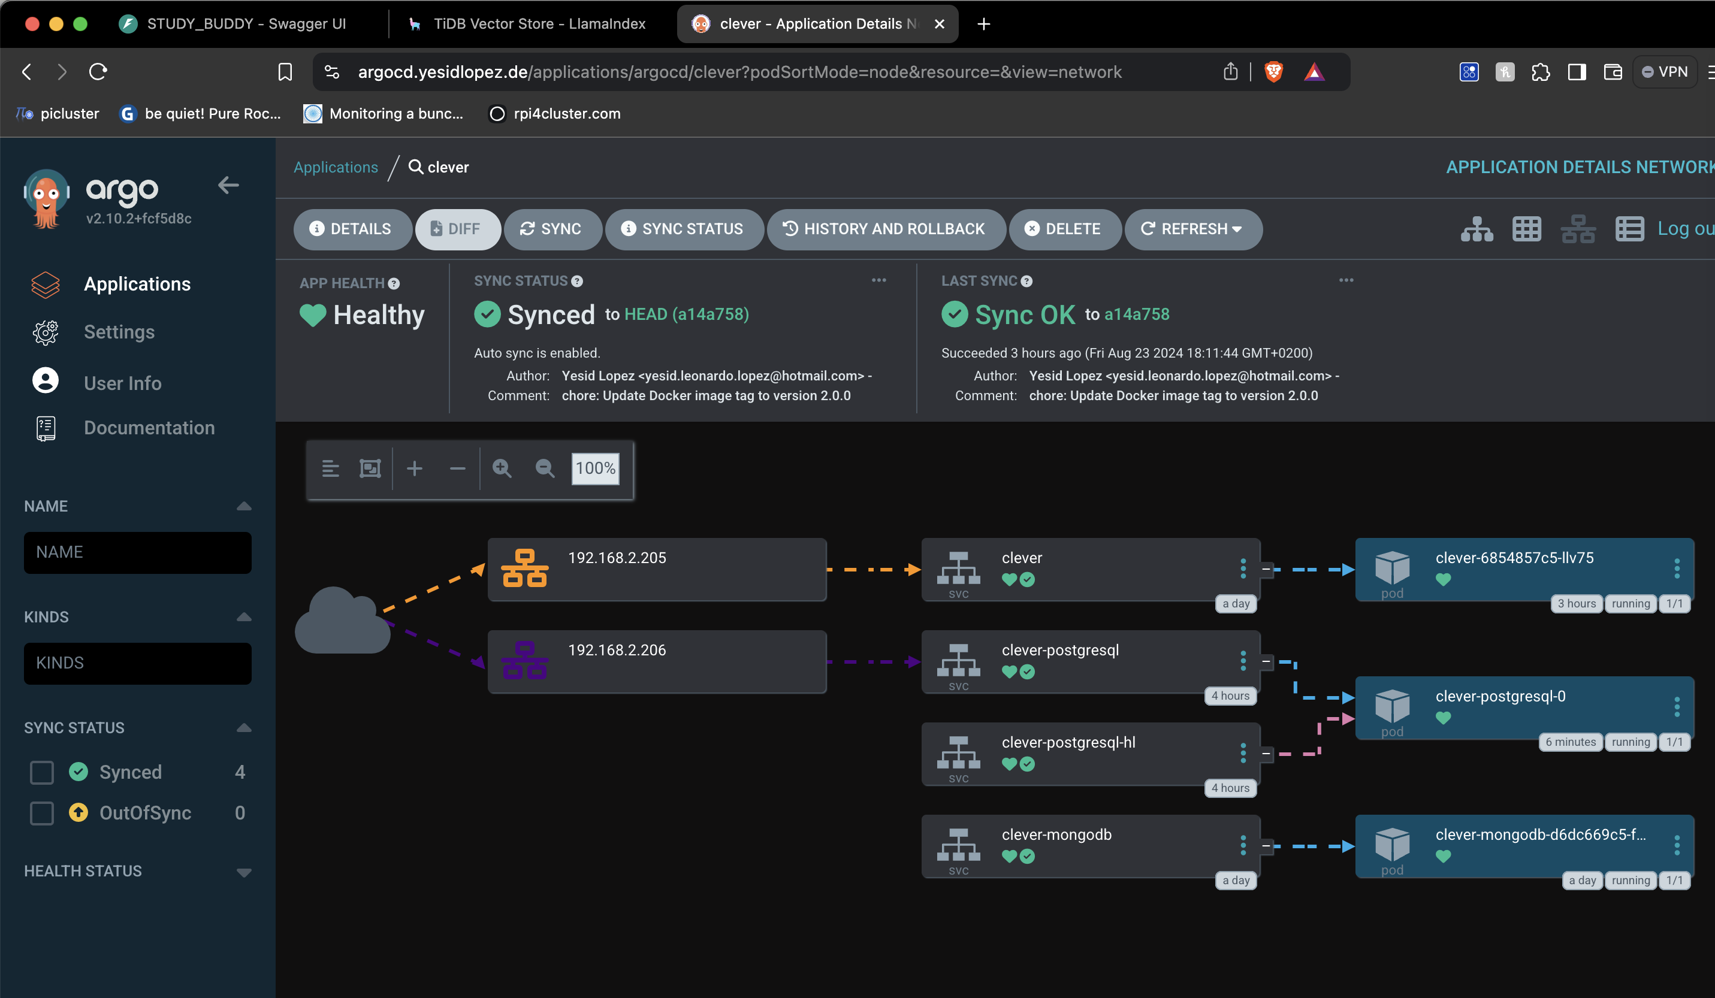Click the Name filter input field
The height and width of the screenshot is (998, 1715).
[137, 552]
